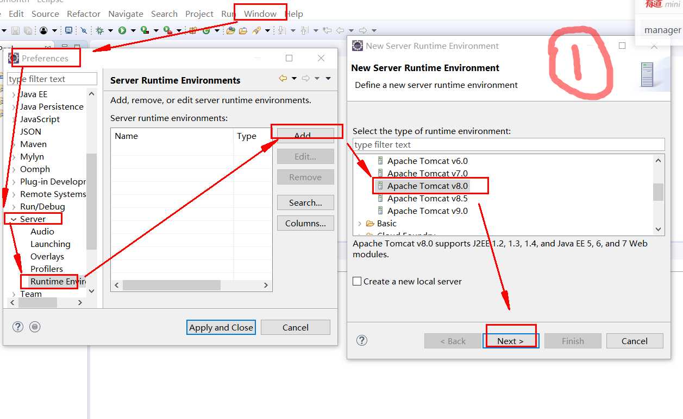
Task: Click the Debug bug icon
Action: pyautogui.click(x=99, y=30)
